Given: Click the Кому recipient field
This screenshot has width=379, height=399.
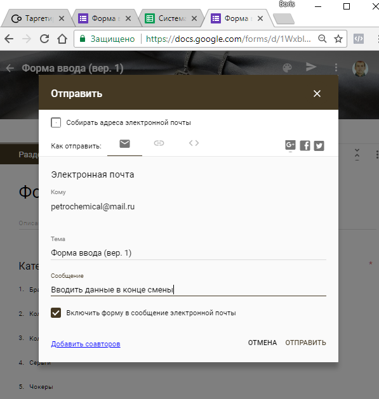Looking at the screenshot, I should 189,207.
